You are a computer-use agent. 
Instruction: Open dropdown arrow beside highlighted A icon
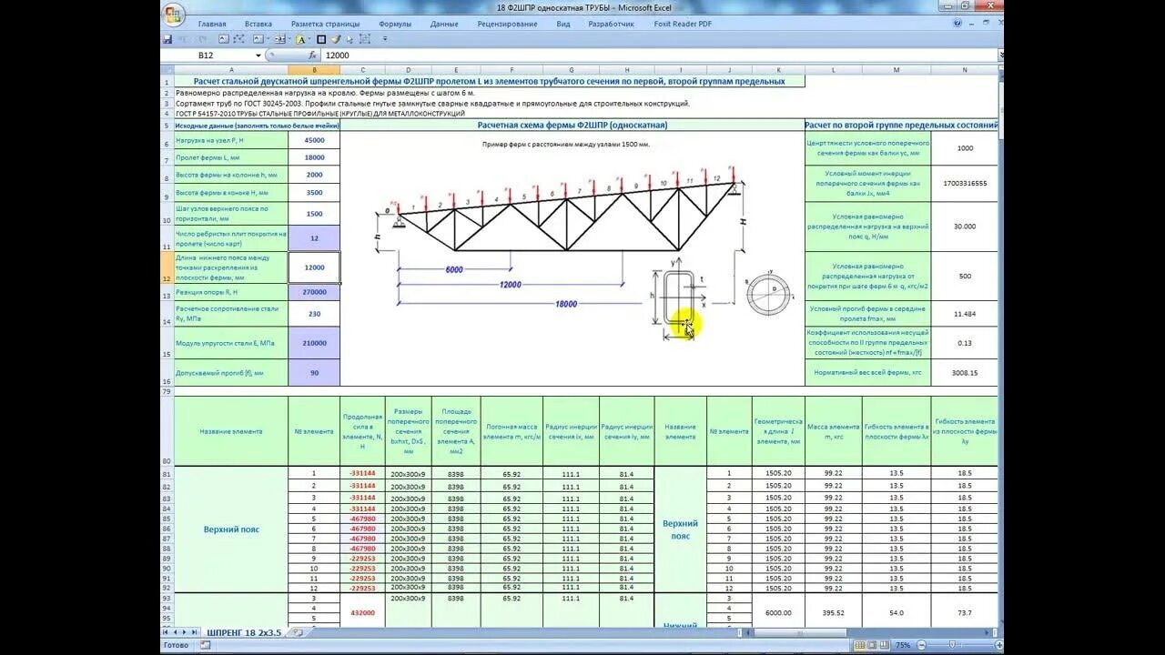pos(309,39)
